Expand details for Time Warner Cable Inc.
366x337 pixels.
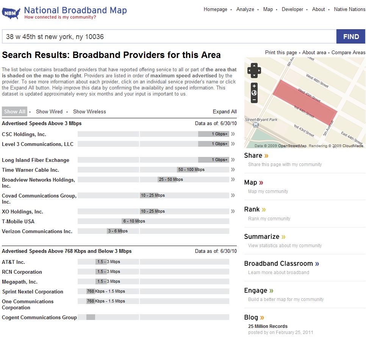[x=233, y=169]
